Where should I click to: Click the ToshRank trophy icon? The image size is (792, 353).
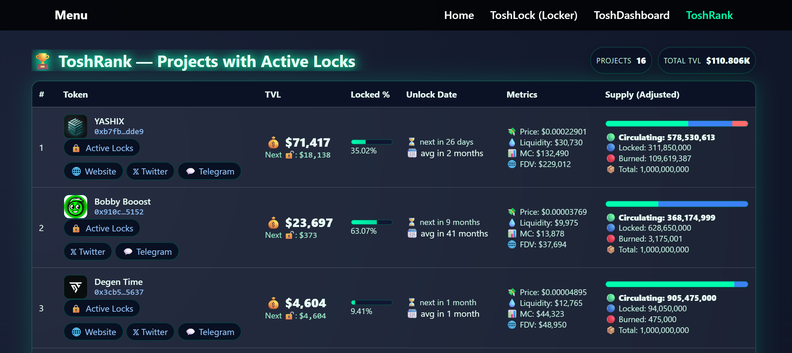tap(43, 61)
